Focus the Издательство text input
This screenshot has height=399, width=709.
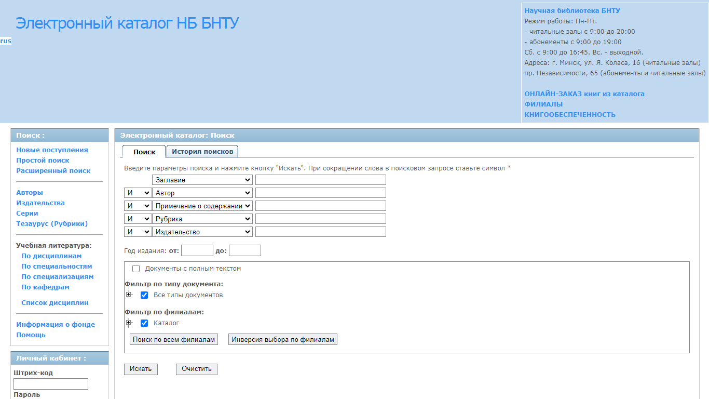tap(321, 232)
